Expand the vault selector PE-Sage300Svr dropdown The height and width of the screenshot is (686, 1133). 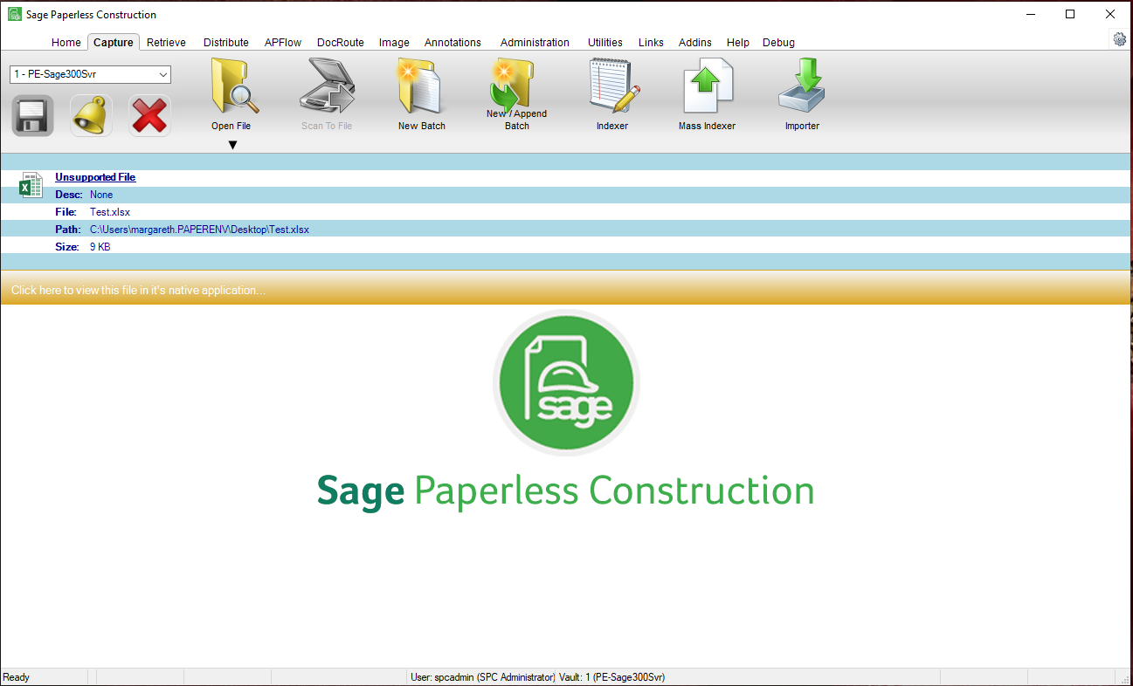point(162,75)
